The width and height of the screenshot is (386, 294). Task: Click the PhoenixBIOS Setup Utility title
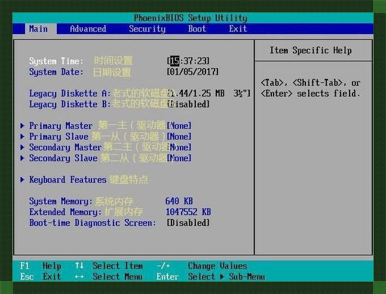point(190,18)
